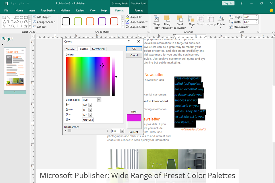Switch to the PANTONE colors tab
The height and width of the screenshot is (183, 275).
coord(98,49)
